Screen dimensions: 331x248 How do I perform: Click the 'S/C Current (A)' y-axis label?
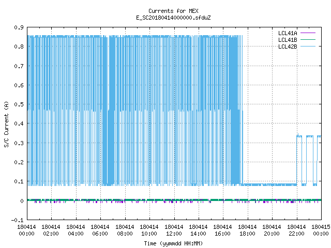(7, 124)
